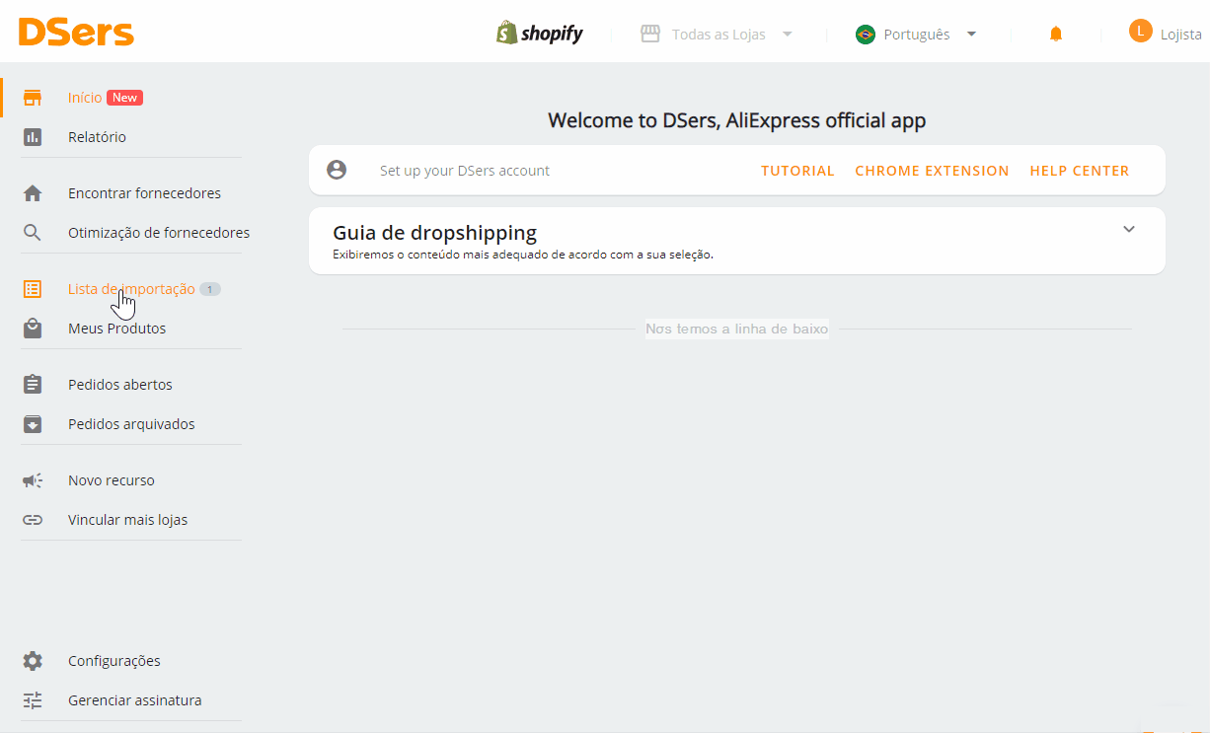Click the DSers logo
The width and height of the screenshot is (1210, 733).
pos(76,32)
